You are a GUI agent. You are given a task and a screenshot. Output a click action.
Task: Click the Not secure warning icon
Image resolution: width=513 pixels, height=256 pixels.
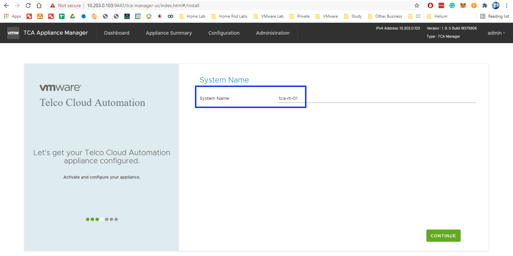coord(53,5)
